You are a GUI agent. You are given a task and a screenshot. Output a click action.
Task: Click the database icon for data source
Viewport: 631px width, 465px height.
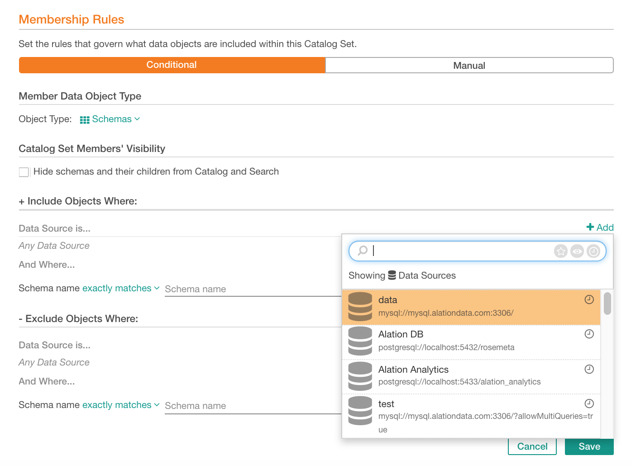[x=360, y=306]
